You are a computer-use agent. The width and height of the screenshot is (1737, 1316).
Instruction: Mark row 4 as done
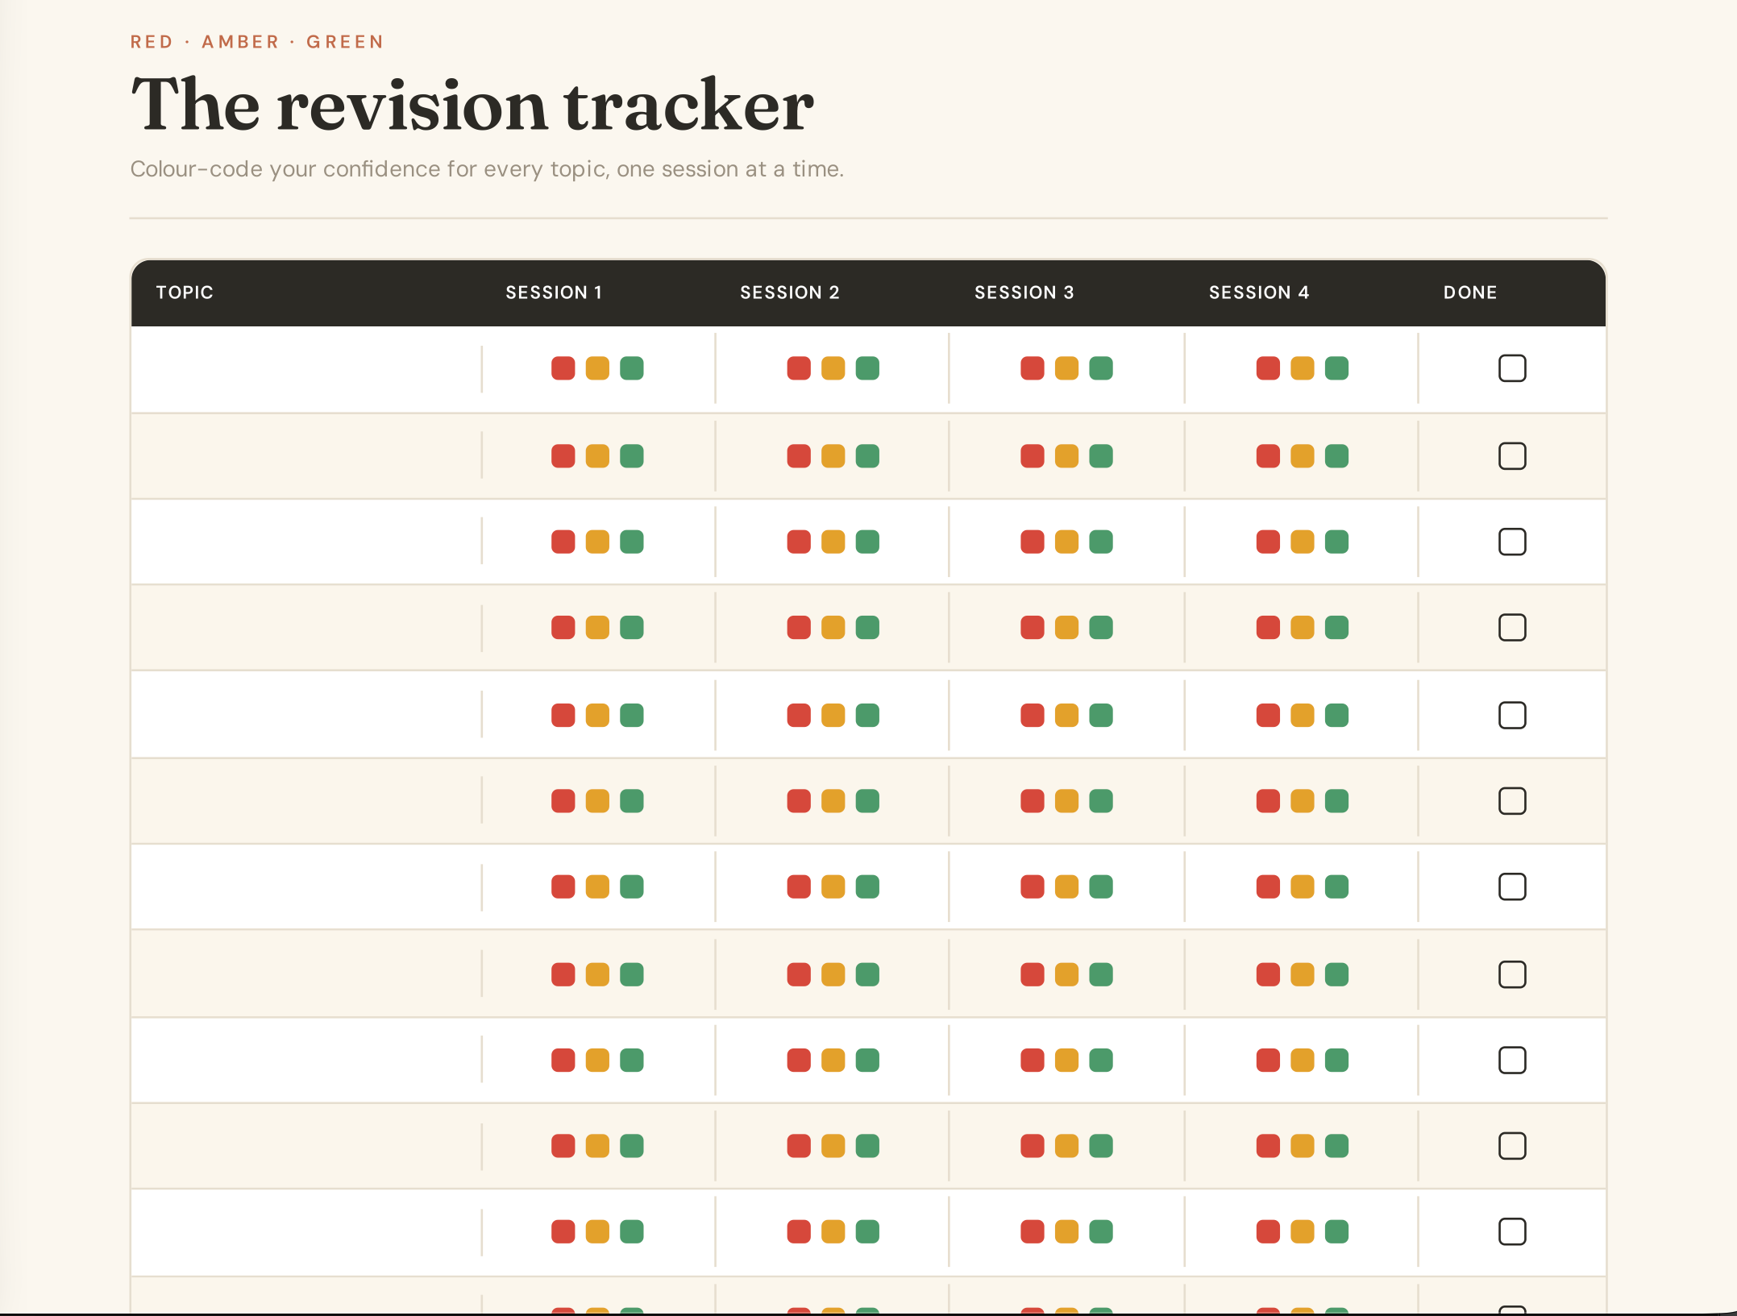click(x=1512, y=627)
